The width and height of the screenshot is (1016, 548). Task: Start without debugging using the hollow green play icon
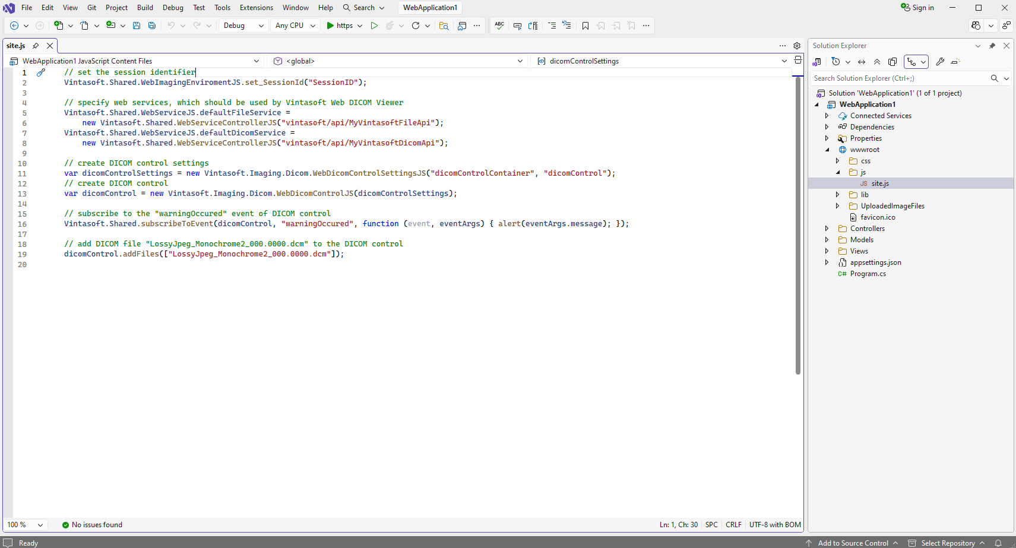374,26
